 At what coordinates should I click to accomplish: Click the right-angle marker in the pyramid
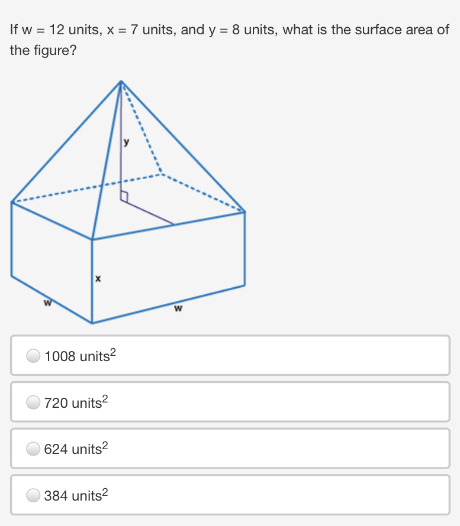click(124, 196)
